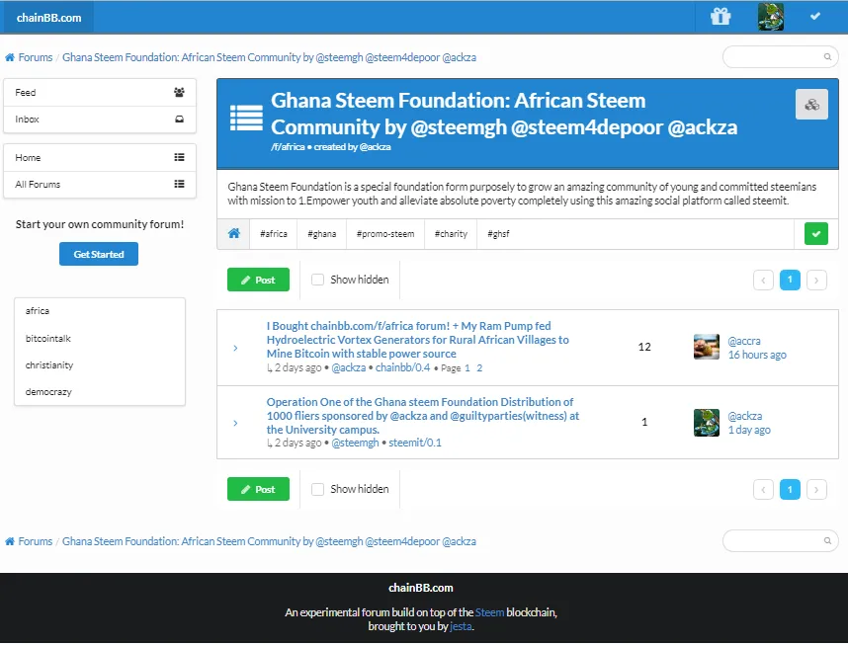This screenshot has height=645, width=848.
Task: Open the jesta link in footer
Action: pos(461,626)
